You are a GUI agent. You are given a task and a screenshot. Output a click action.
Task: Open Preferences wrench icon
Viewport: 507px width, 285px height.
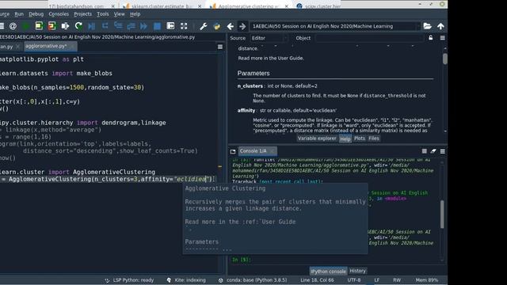(x=204, y=26)
